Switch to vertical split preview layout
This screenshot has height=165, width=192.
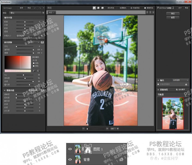pos(102,8)
